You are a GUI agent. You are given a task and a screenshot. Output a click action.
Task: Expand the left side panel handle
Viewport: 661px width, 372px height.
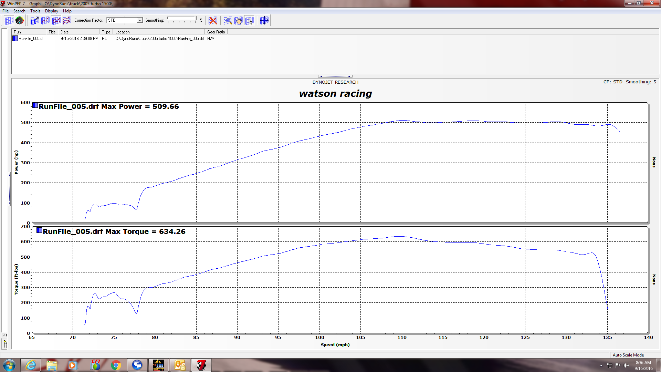9,189
